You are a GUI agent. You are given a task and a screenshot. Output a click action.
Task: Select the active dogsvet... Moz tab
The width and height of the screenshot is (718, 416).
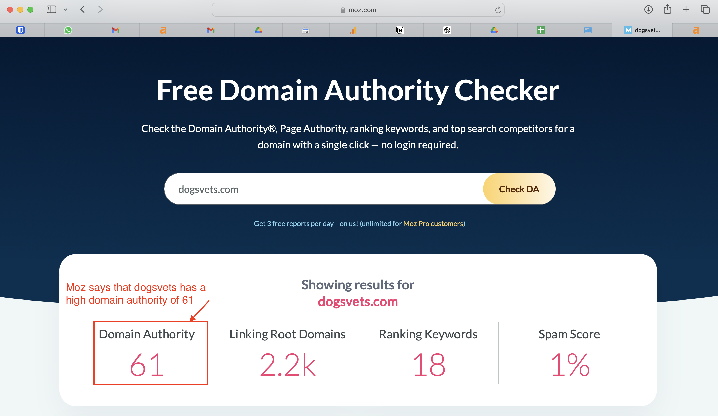(x=642, y=30)
